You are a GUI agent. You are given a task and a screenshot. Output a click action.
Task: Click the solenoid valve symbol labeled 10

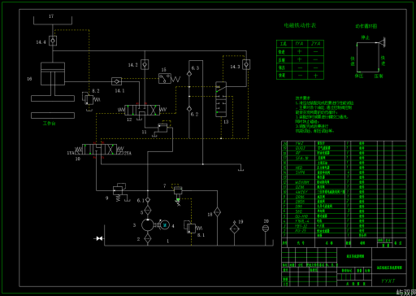pyautogui.click(x=99, y=150)
